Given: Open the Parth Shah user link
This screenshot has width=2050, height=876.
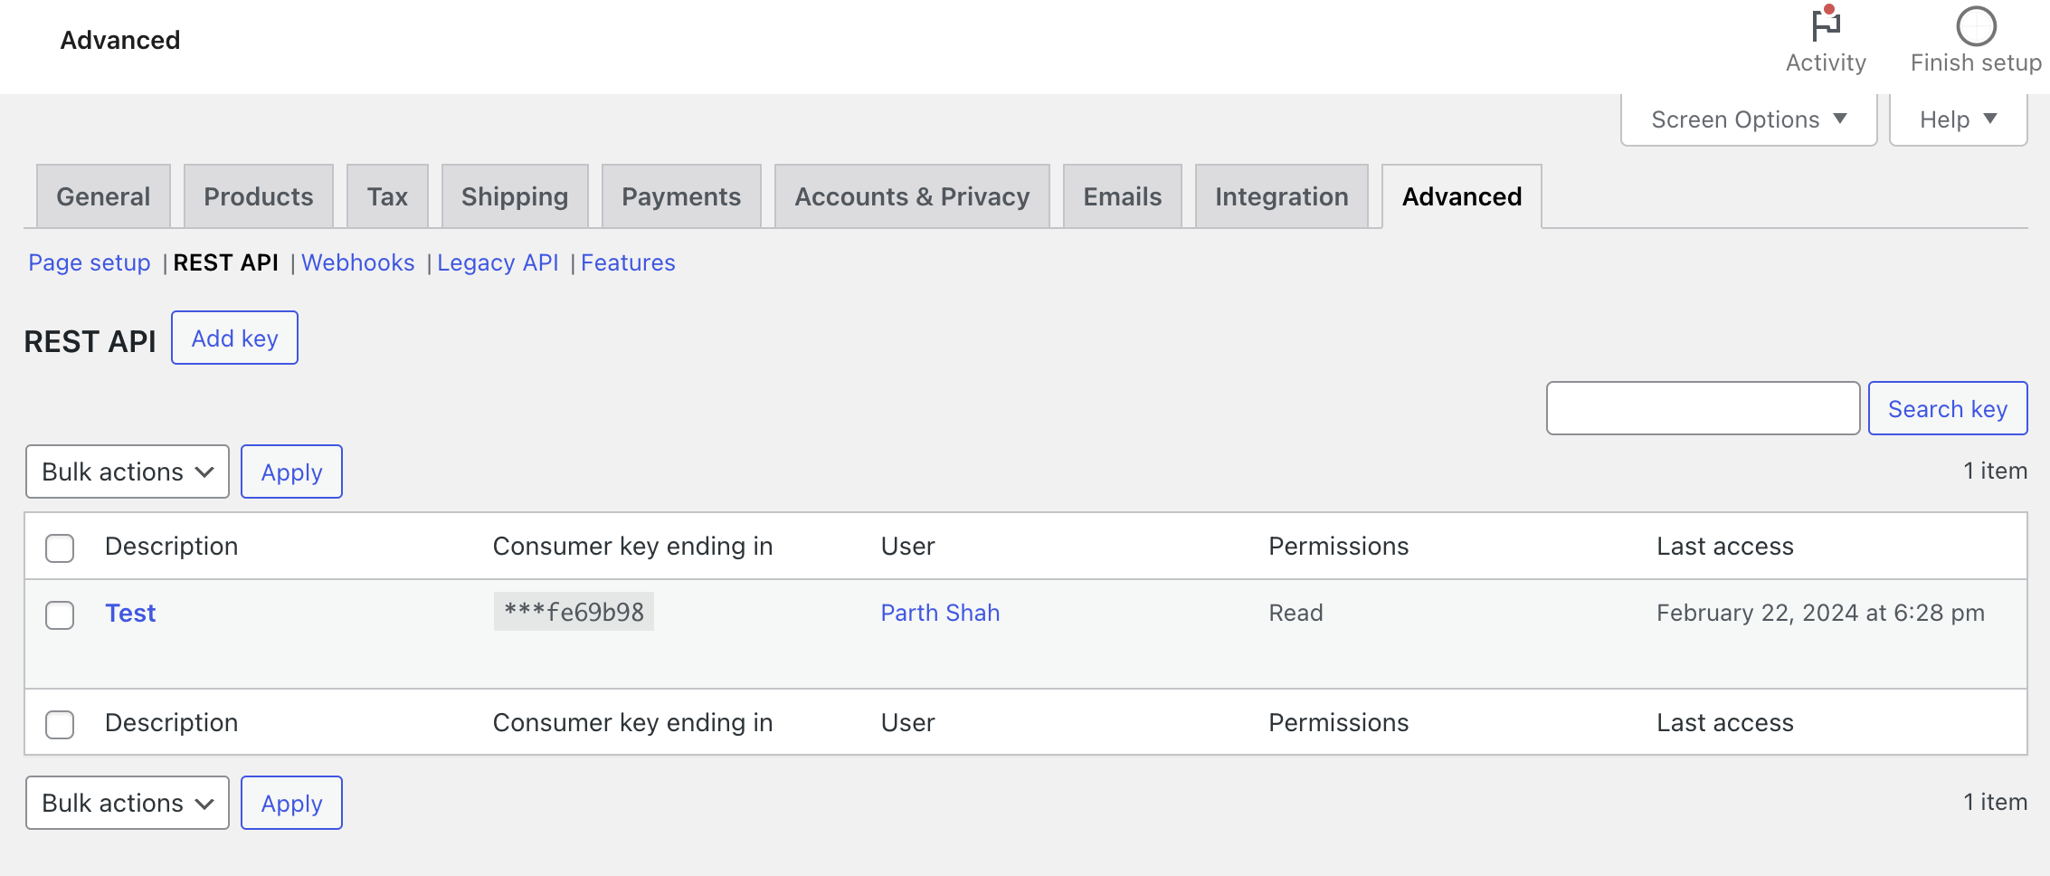Looking at the screenshot, I should (x=940, y=613).
